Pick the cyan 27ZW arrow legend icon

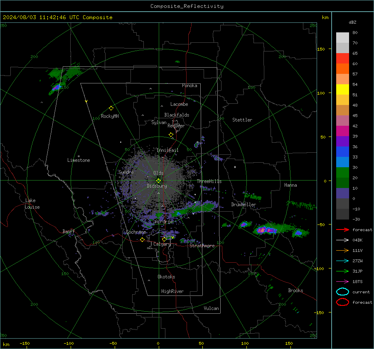tap(342, 261)
